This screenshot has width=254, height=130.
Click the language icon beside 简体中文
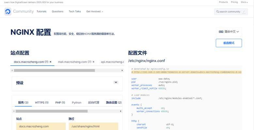221,32
